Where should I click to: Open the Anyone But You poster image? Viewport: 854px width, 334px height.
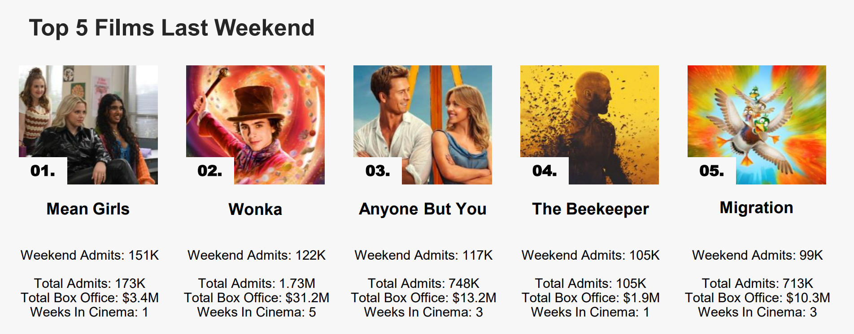click(x=423, y=125)
